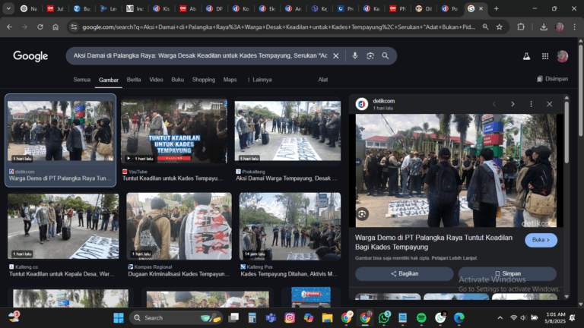Clear the search box text
This screenshot has width=584, height=328.
point(335,56)
